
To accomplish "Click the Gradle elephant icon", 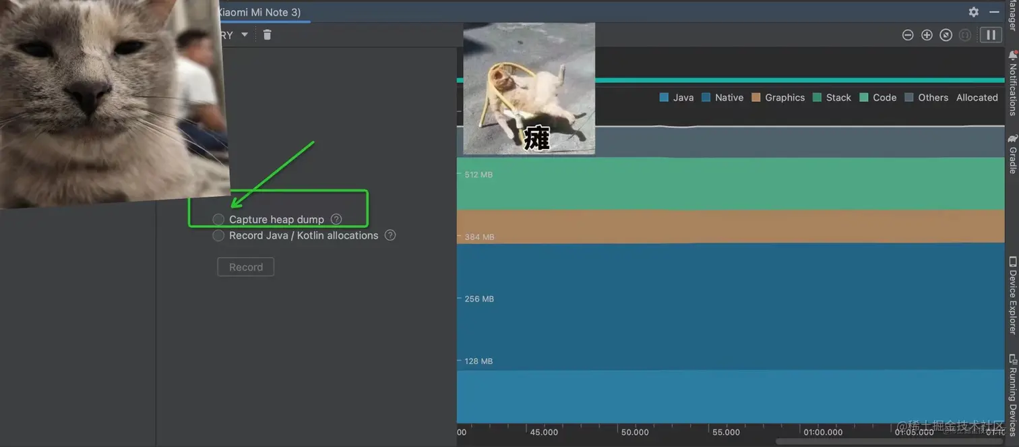I will pos(1012,138).
